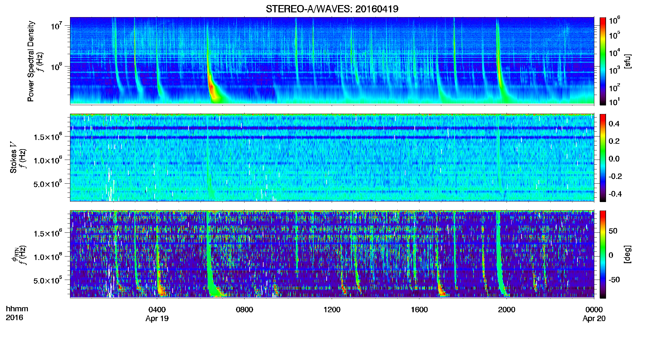The image size is (664, 342).
Task: Click the 5.0×10^5 tick of φRTN panel
Action: [x=48, y=280]
